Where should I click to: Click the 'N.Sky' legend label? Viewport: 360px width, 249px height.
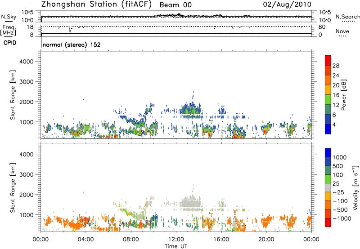9,17
